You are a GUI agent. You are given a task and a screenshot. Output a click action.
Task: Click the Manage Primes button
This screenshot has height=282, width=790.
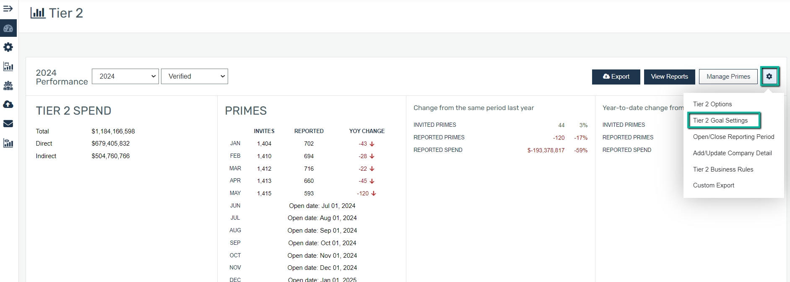click(x=728, y=77)
